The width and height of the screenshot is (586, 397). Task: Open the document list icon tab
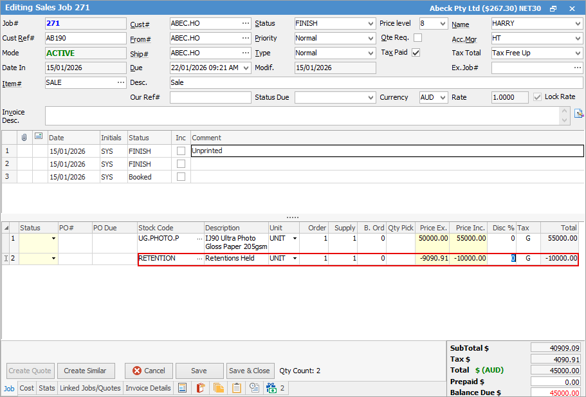[183, 388]
